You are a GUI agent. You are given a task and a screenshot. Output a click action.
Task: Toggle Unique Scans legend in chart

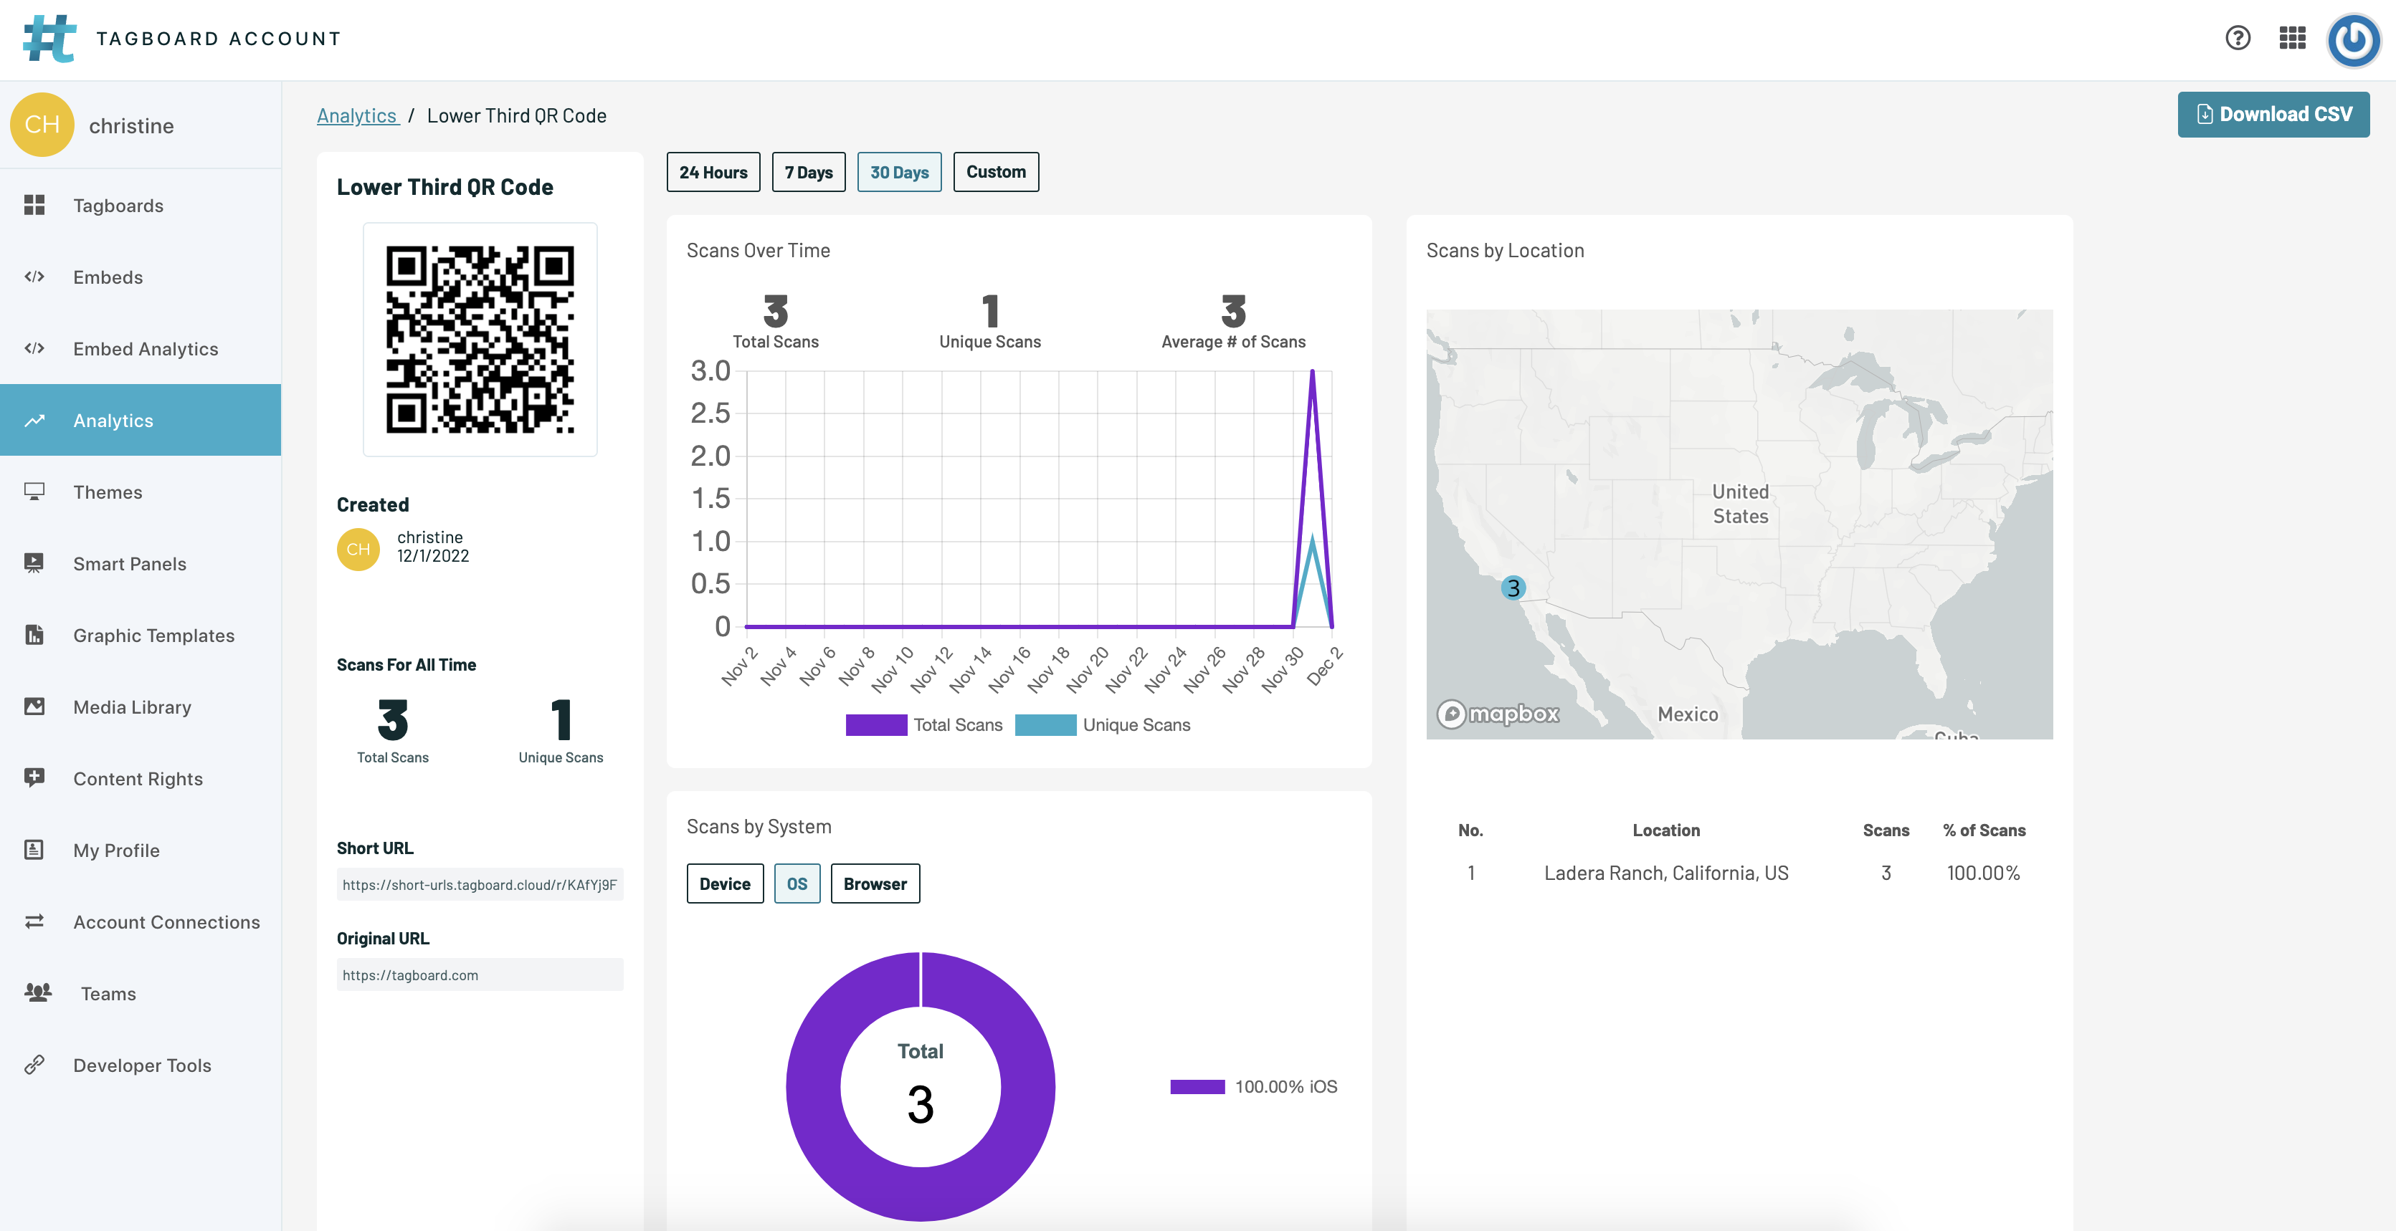click(1102, 724)
